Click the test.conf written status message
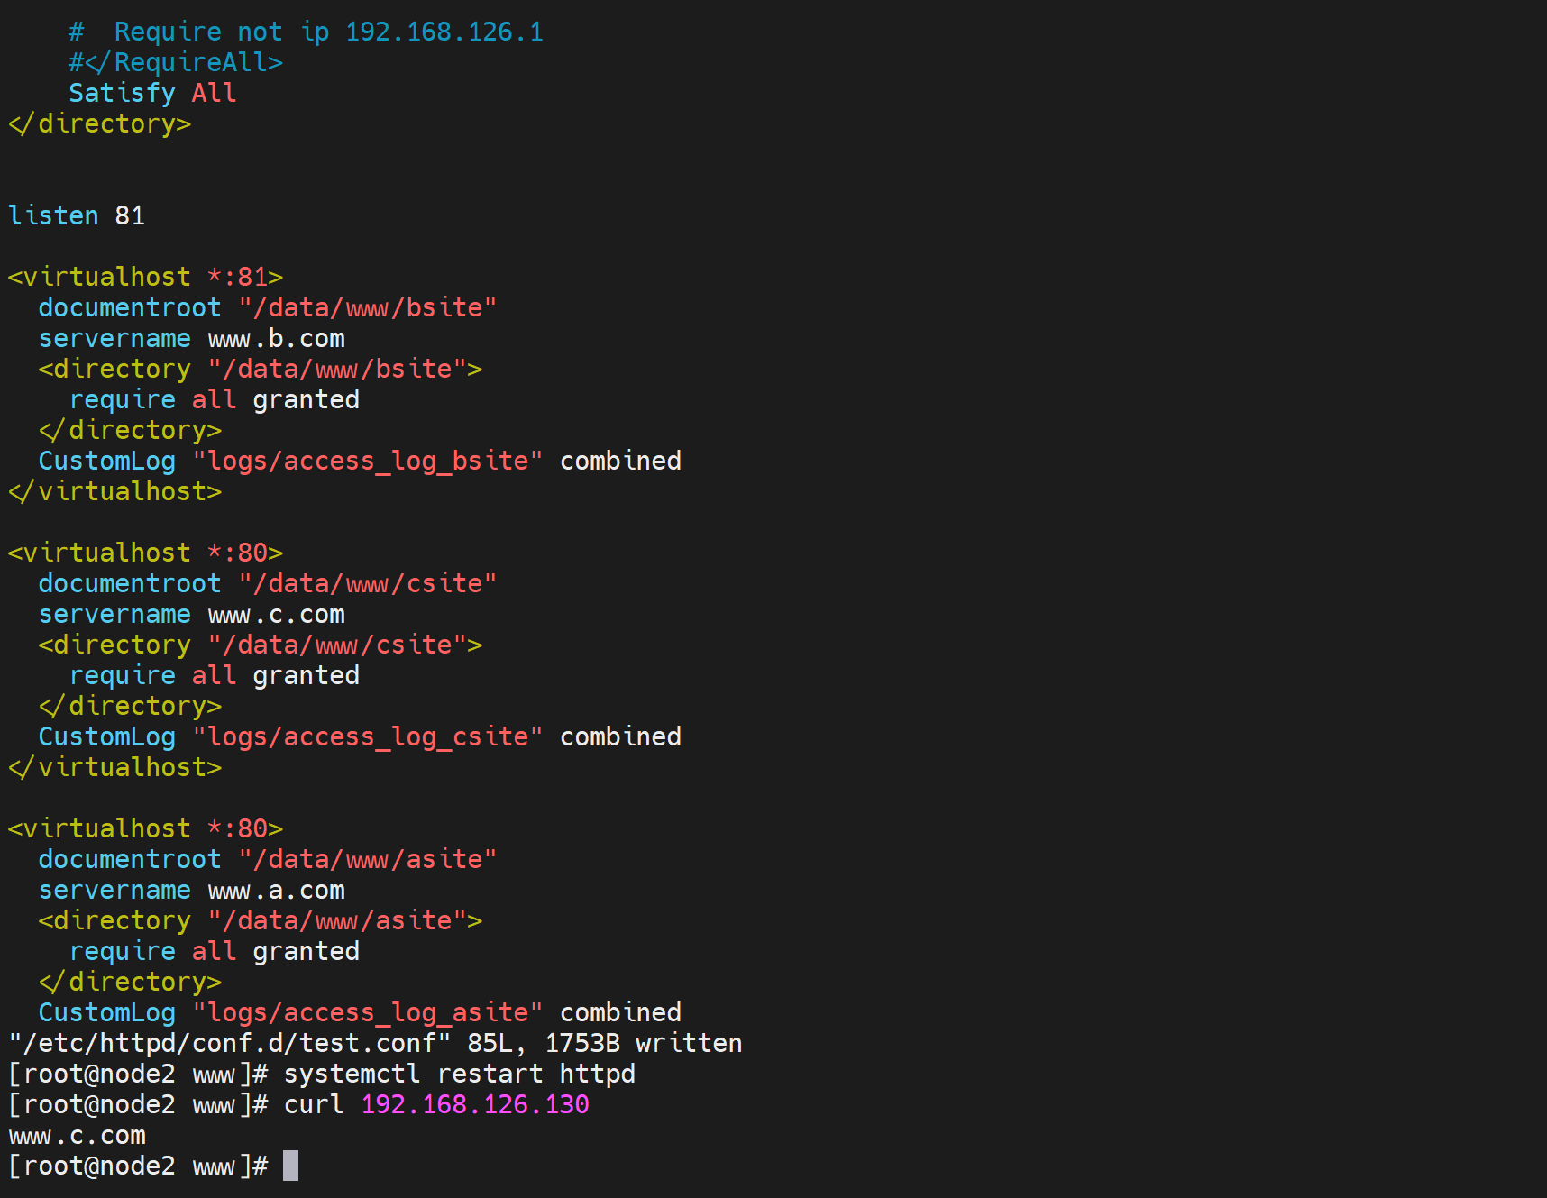 tap(375, 1043)
